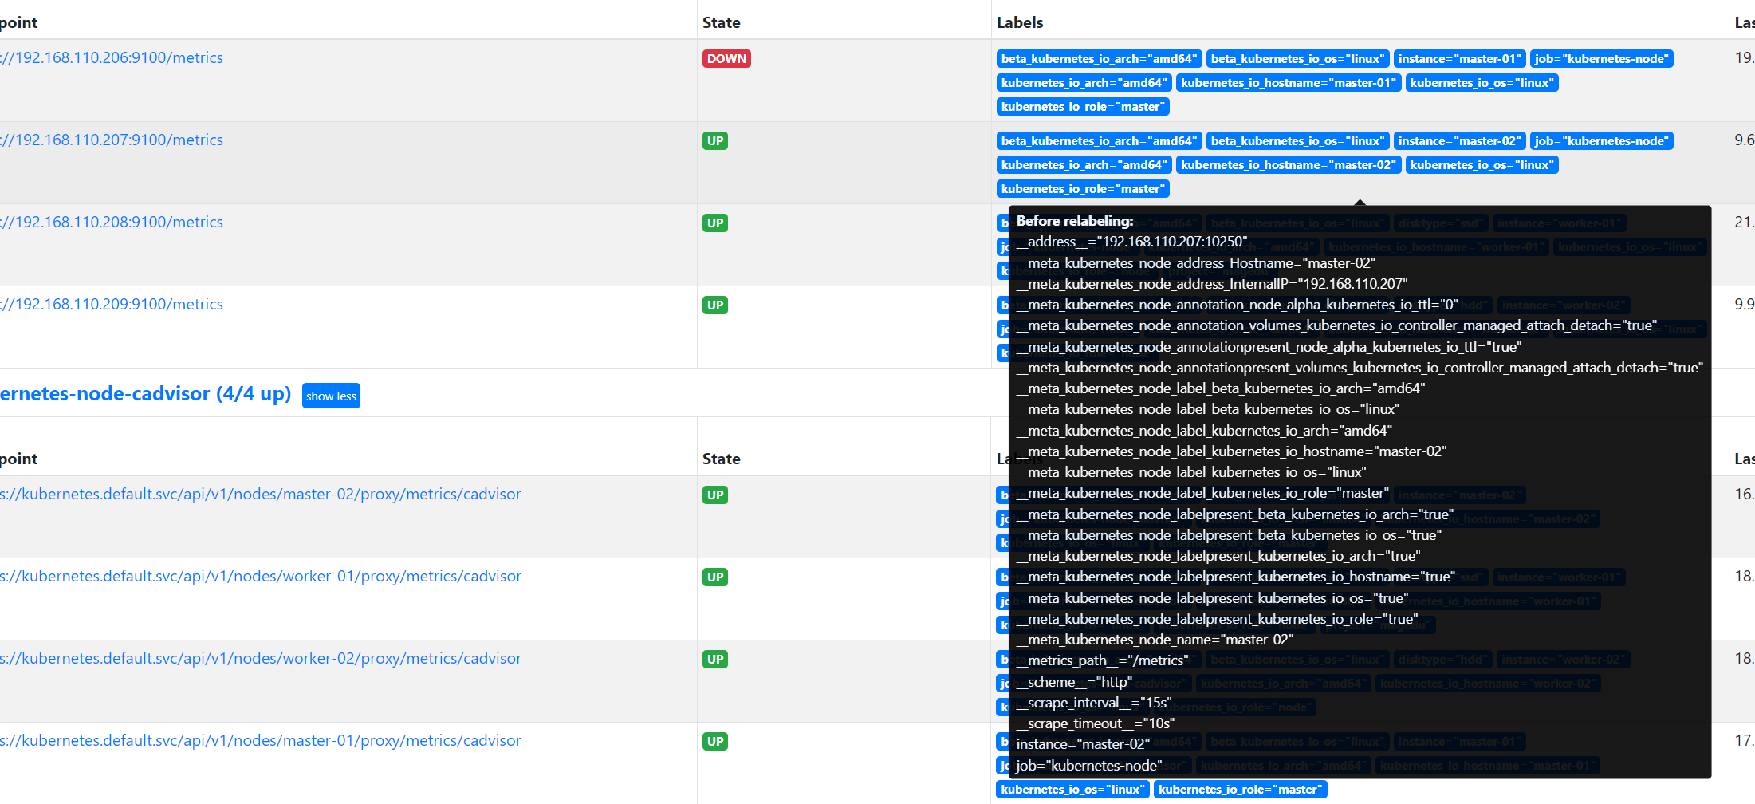1755x804 pixels.
Task: Open the 192.168.110.206:9100/metrics endpoint link
Action: coord(112,58)
